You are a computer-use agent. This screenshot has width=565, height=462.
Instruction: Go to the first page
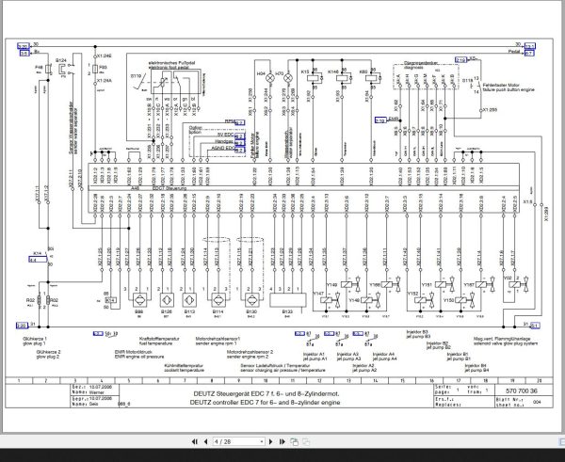[x=194, y=441]
